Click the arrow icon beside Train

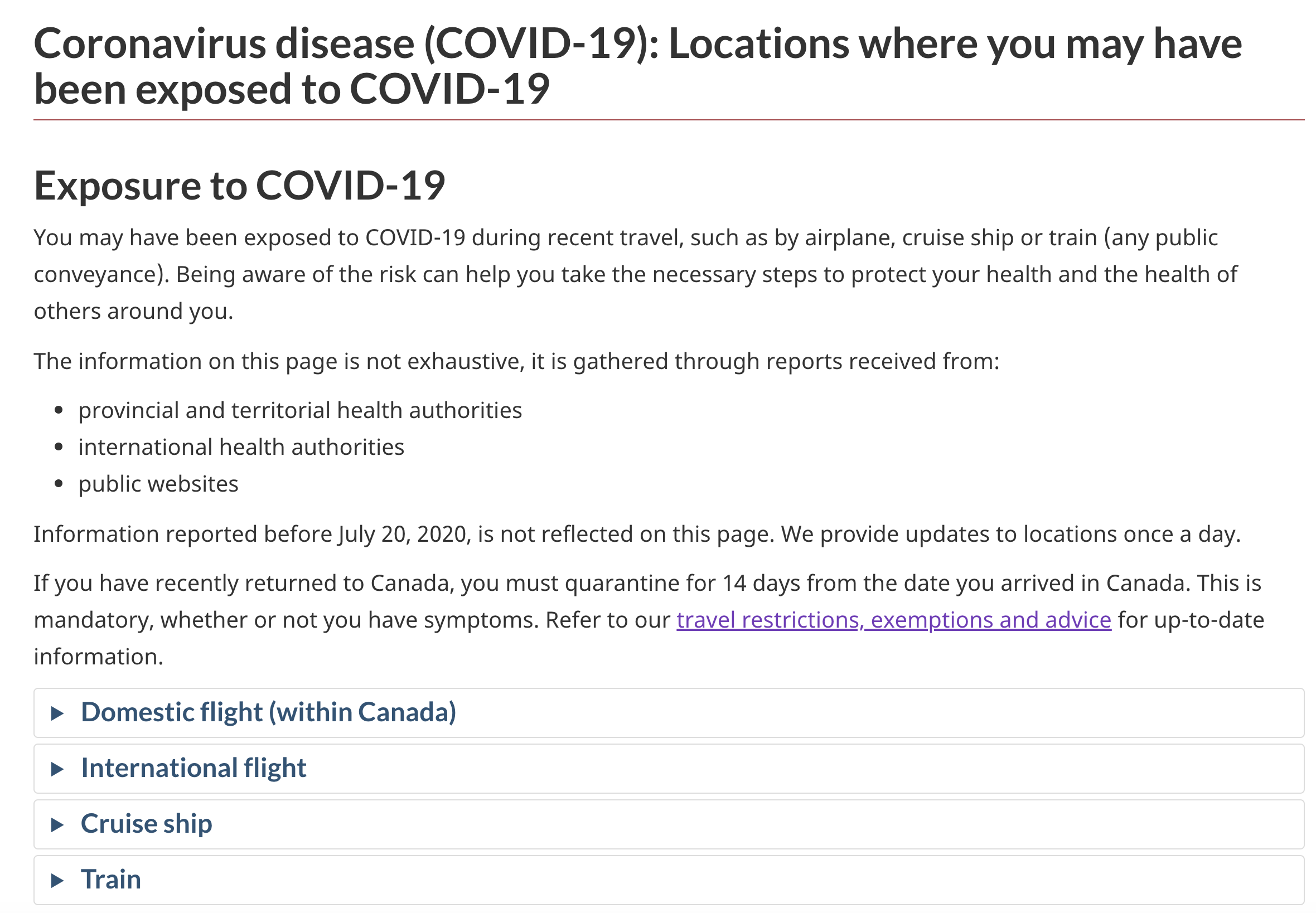click(57, 880)
